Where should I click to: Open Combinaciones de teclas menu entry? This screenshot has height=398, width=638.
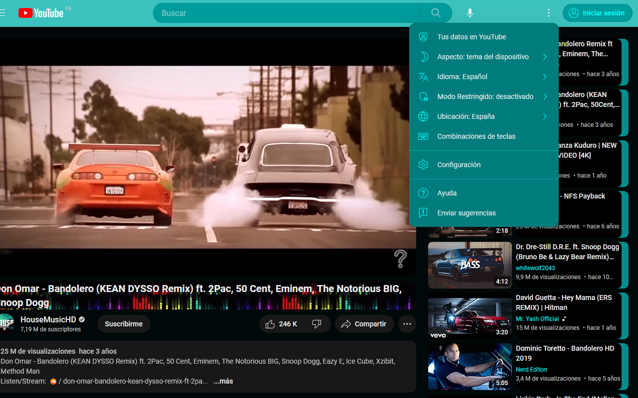pyautogui.click(x=483, y=136)
